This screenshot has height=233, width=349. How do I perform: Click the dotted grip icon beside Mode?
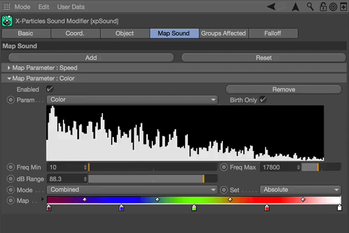(x=6, y=6)
